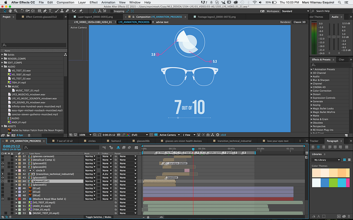This screenshot has width=353, height=220.
Task: Collapse the MUSIC subfolder
Action: coord(6,86)
